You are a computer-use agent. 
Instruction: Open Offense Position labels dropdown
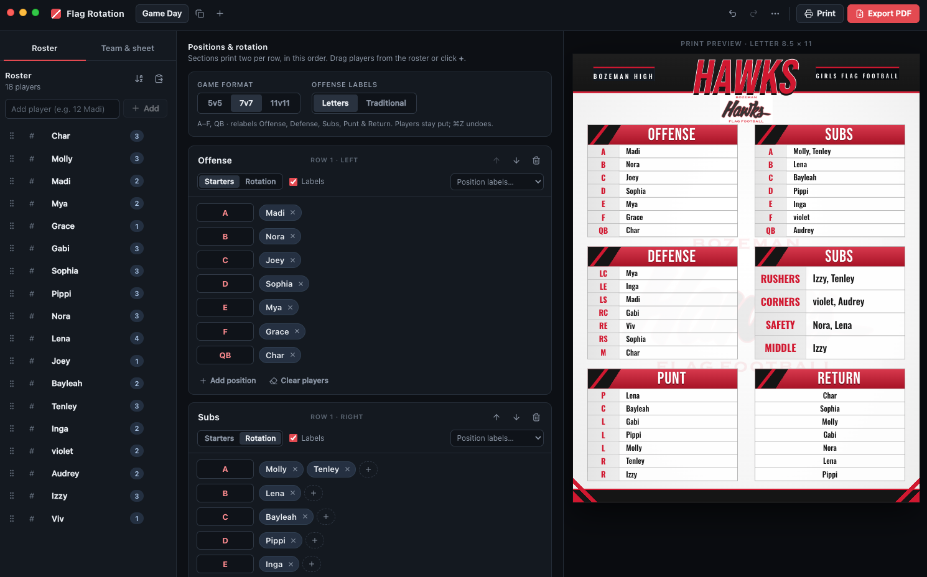coord(497,182)
